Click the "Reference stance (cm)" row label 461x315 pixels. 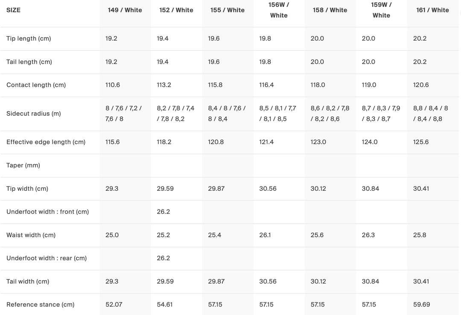(x=40, y=304)
